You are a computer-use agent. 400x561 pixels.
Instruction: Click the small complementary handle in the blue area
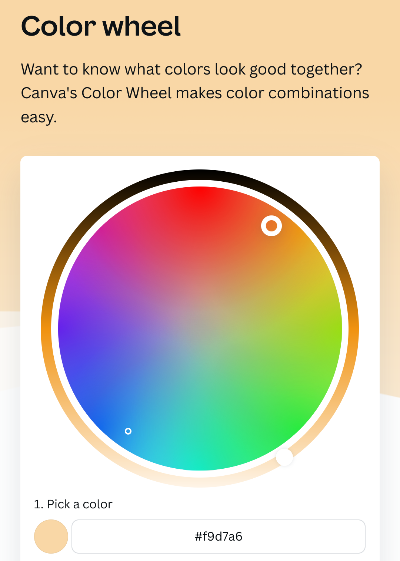tap(128, 431)
